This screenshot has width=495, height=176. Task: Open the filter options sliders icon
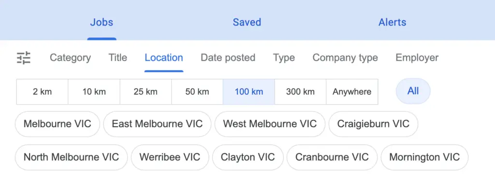coord(23,58)
